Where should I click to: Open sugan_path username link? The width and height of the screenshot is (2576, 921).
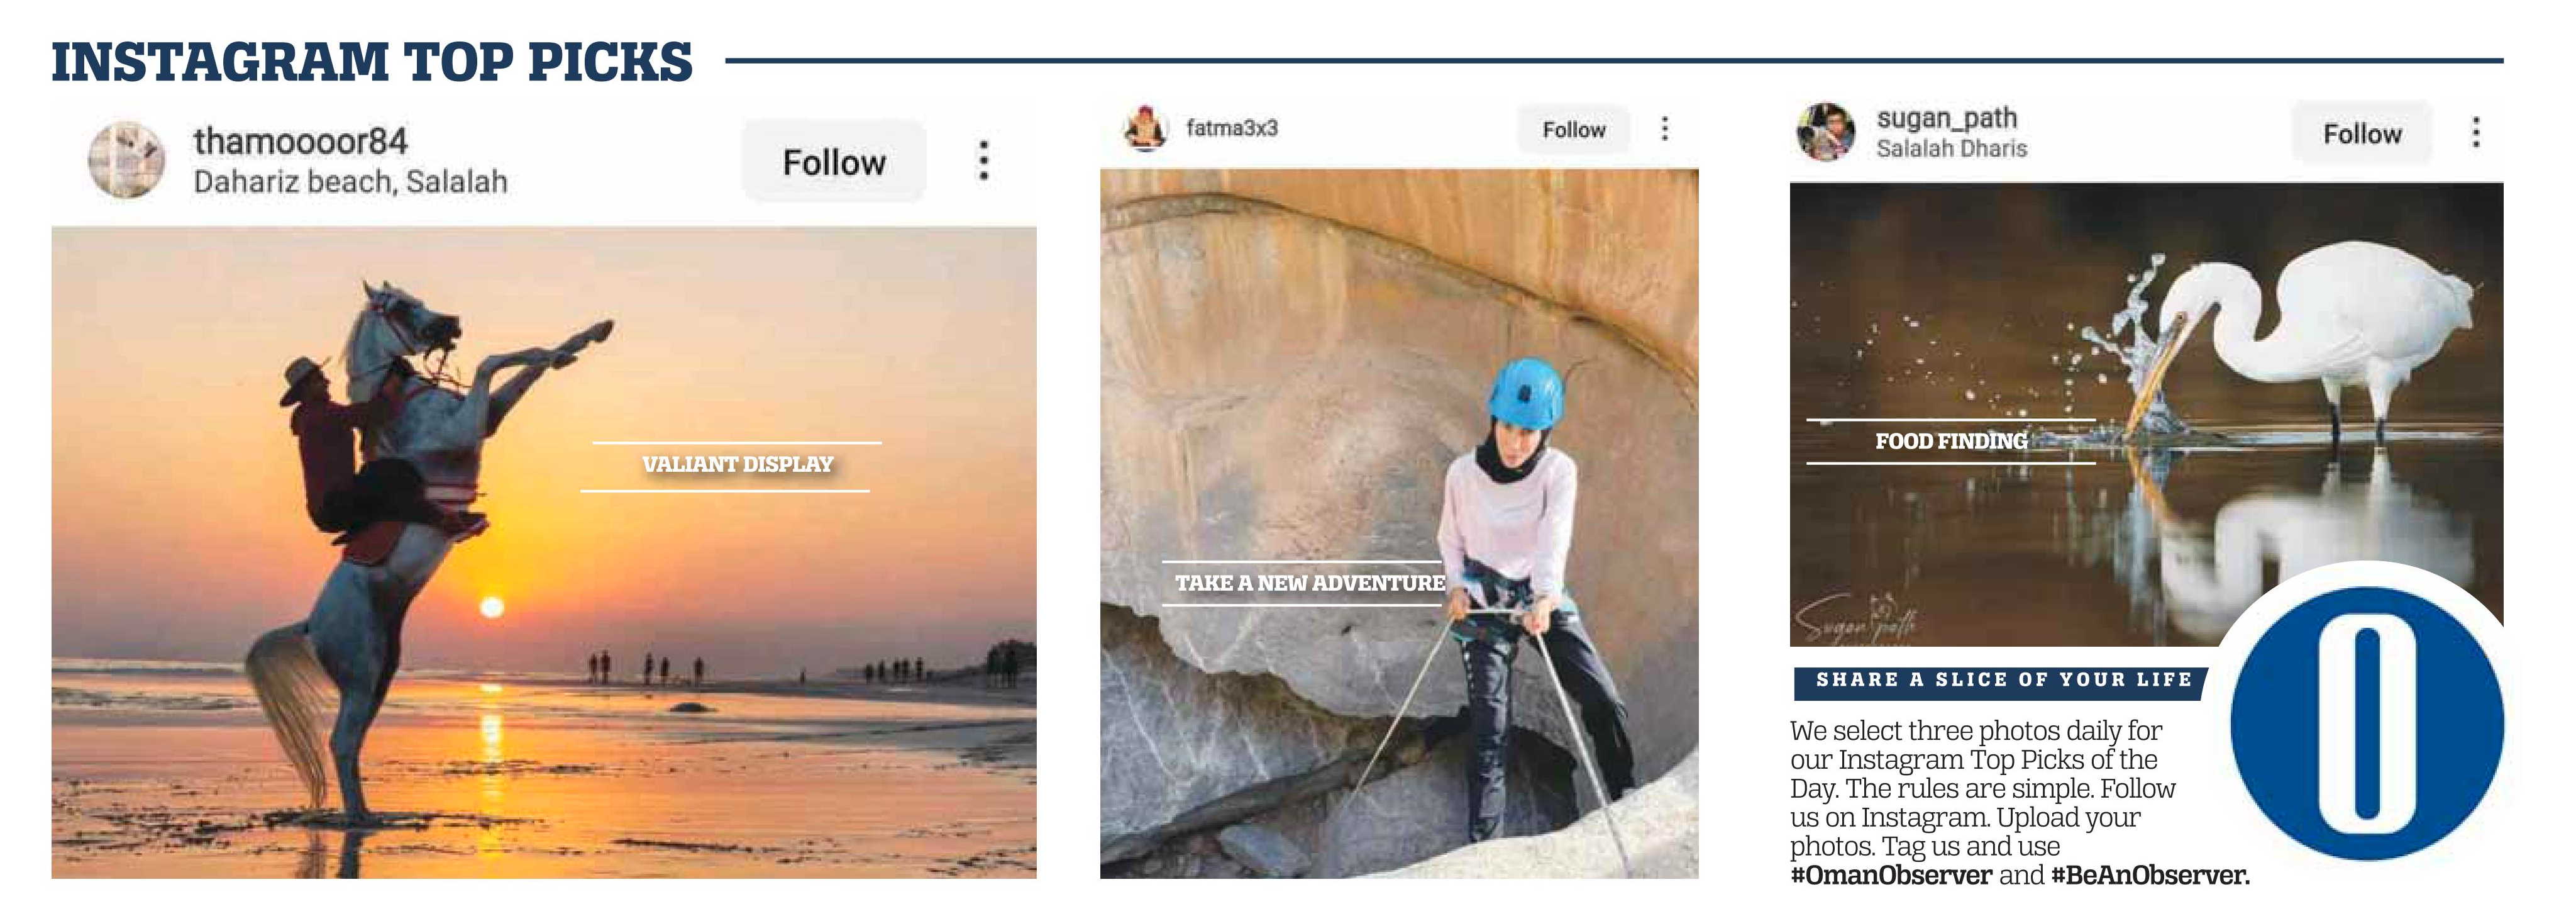click(1947, 118)
